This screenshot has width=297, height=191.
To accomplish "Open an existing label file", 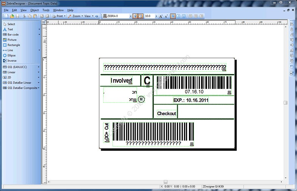I will point(12,16).
